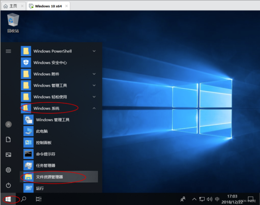The width and height of the screenshot is (260, 205).
Task: Expand Windows 附件 chevron
Action: pyautogui.click(x=94, y=74)
